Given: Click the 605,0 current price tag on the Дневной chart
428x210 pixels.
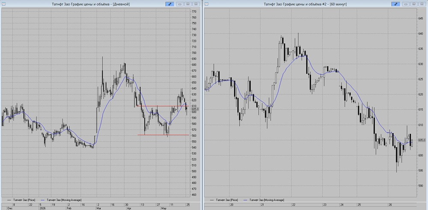Looking at the screenshot, I should [x=195, y=109].
